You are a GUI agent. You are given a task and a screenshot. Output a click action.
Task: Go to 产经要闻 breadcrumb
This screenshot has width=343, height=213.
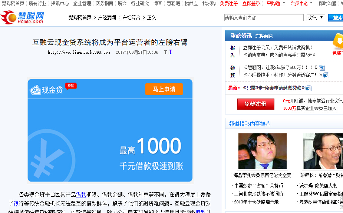tap(107, 17)
